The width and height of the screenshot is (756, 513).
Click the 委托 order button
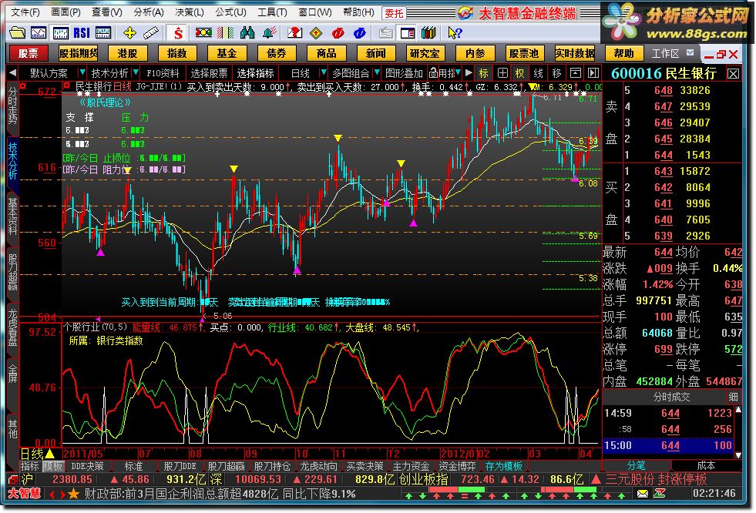click(394, 13)
